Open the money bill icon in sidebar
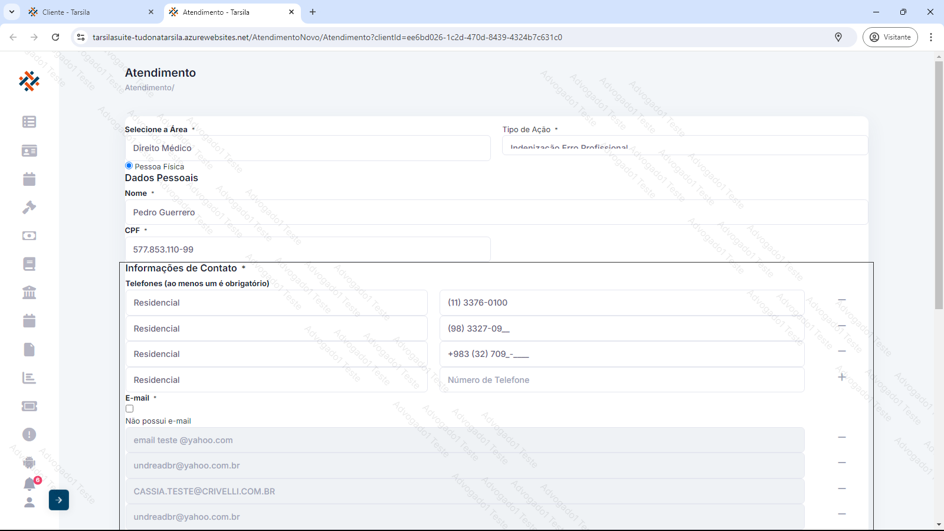 pos(29,236)
